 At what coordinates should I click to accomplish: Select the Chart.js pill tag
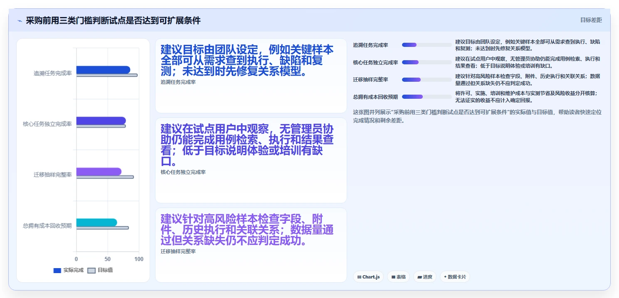click(x=368, y=277)
